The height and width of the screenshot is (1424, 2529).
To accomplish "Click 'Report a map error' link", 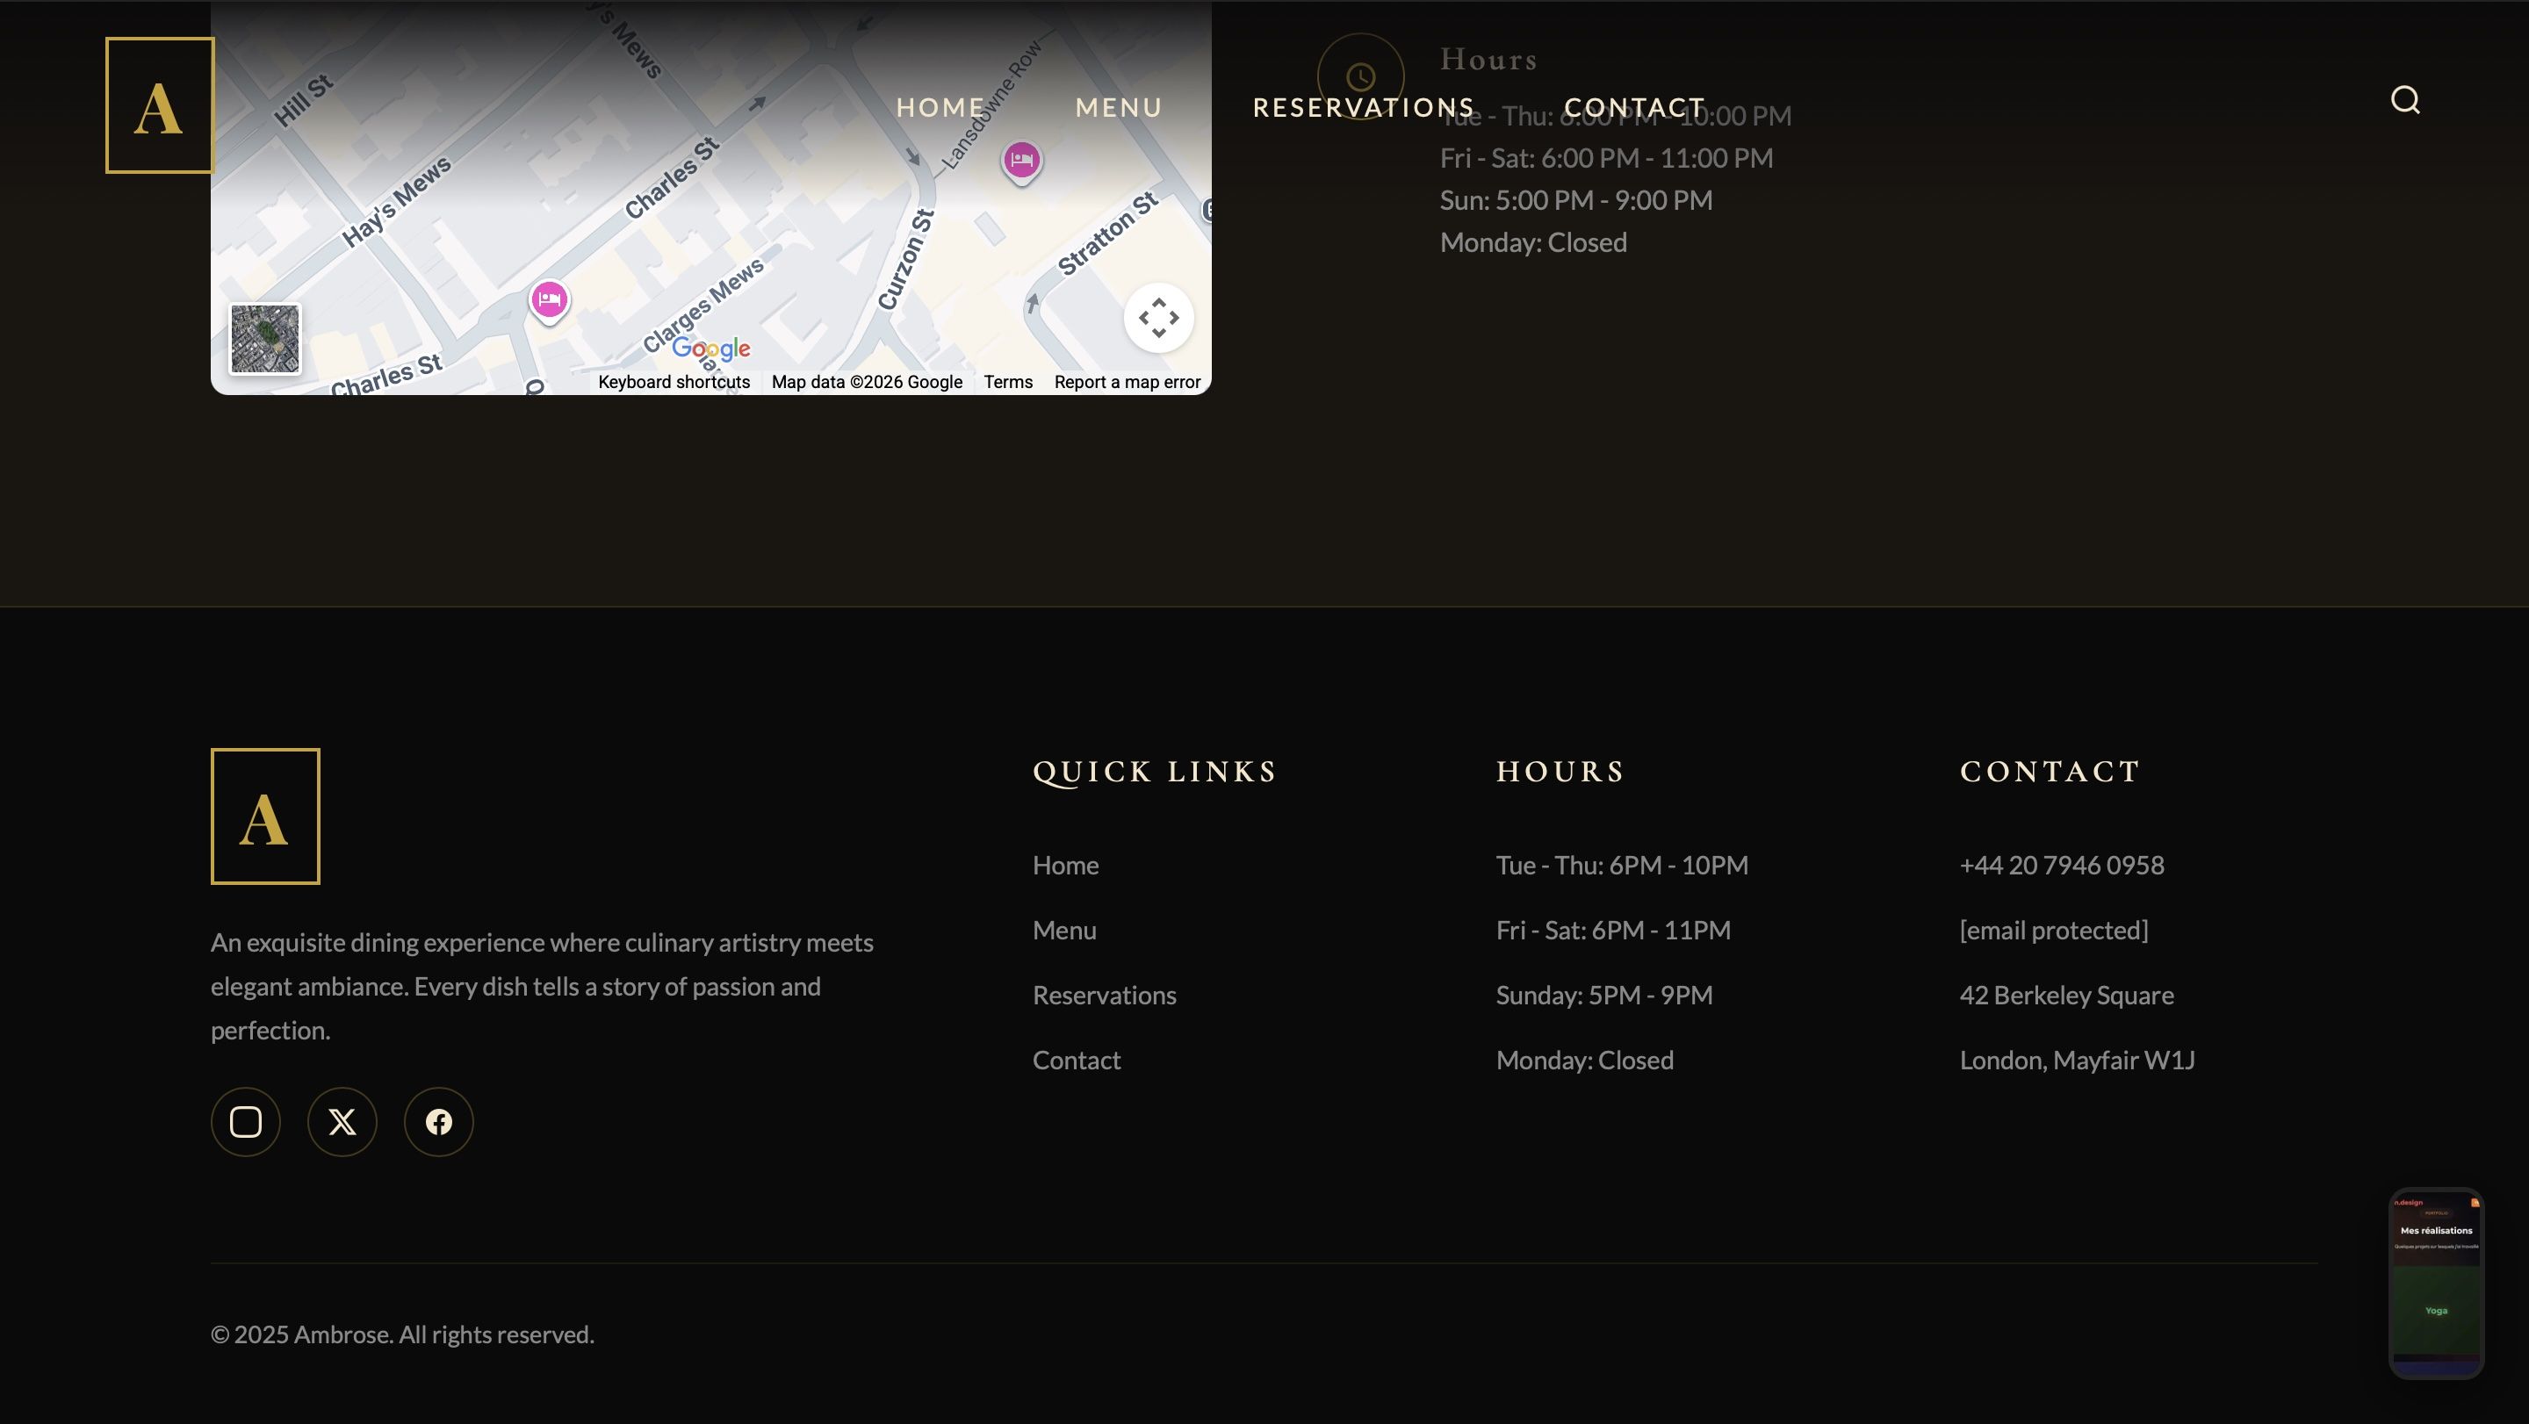I will [1126, 382].
